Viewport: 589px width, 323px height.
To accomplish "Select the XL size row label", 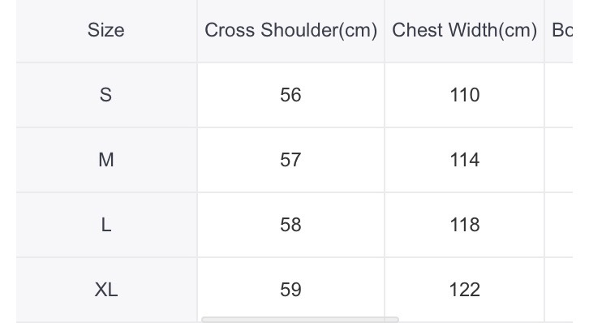I will (106, 290).
